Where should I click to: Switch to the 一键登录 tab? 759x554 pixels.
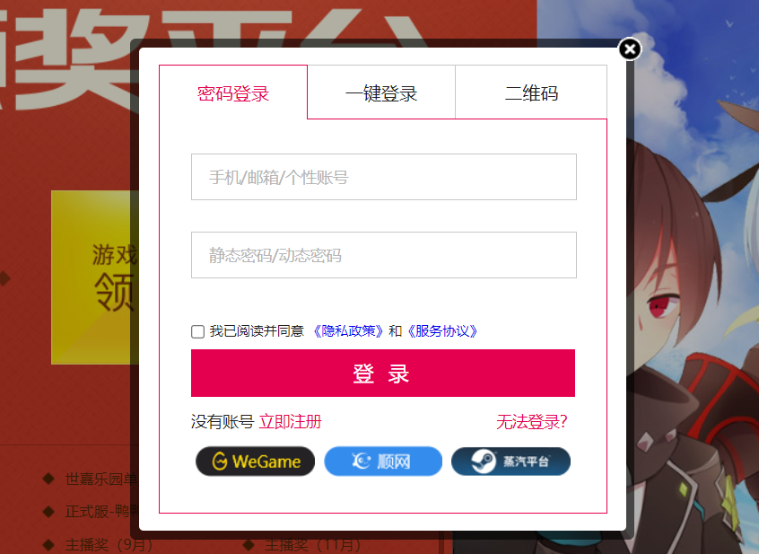click(x=381, y=92)
